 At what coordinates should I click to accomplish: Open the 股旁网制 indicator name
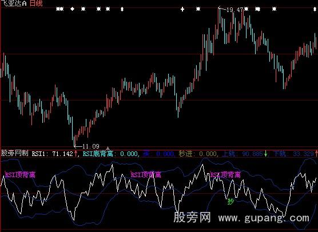15,153
